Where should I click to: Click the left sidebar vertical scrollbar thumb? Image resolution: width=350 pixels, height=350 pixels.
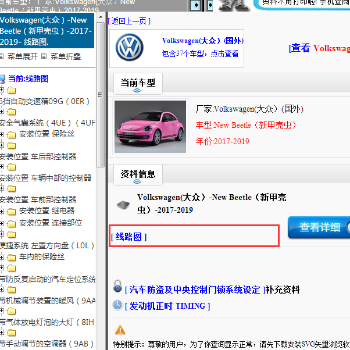tap(101, 95)
